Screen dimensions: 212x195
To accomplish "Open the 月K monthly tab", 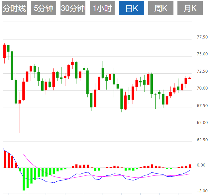I will point(190,9).
